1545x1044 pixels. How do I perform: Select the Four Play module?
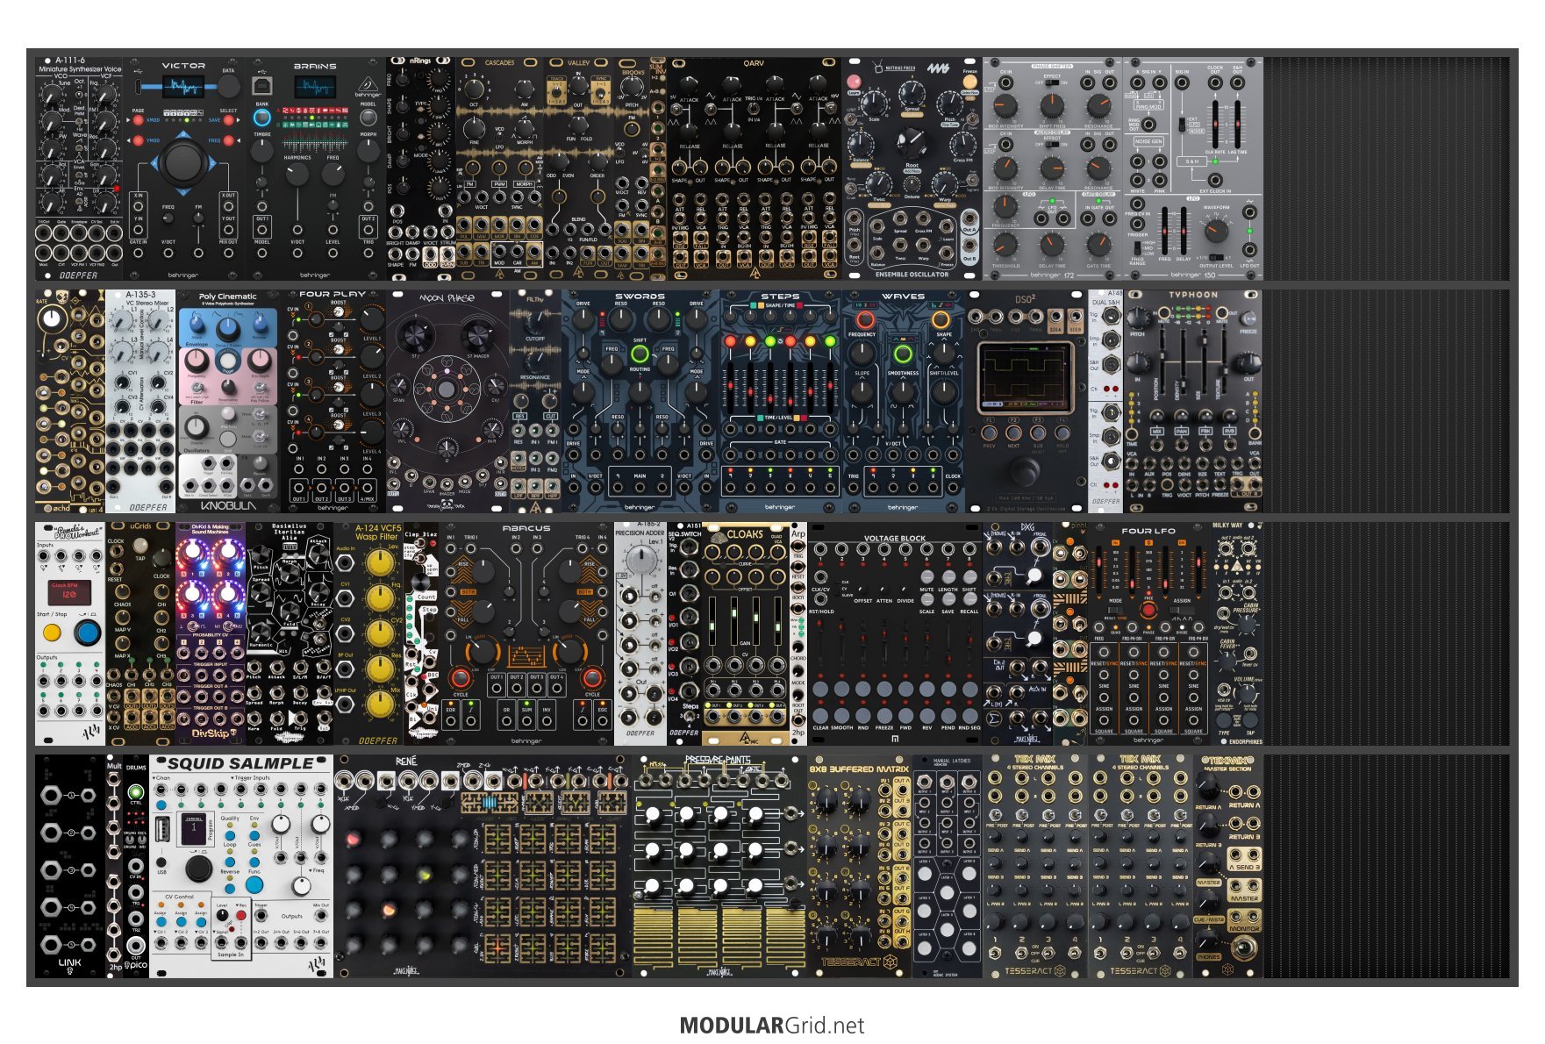pyautogui.click(x=333, y=402)
